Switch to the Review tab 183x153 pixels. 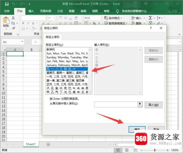83,11
